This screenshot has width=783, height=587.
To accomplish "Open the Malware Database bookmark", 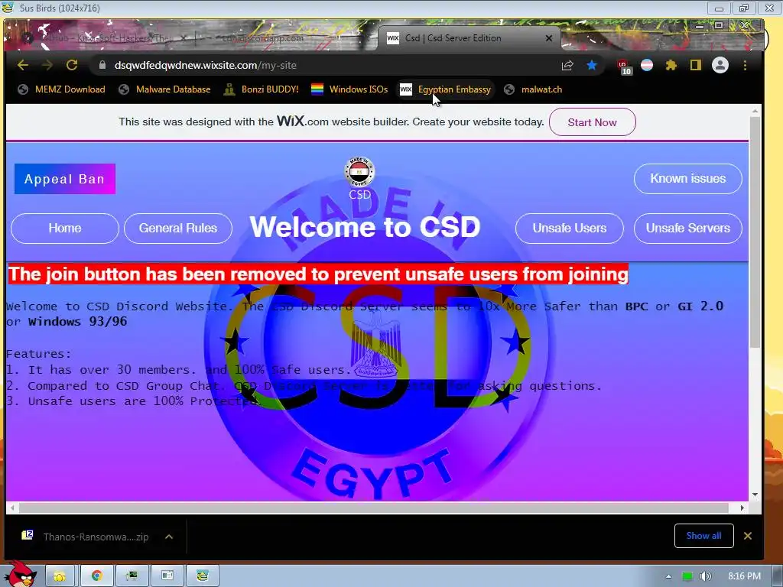I will click(165, 89).
